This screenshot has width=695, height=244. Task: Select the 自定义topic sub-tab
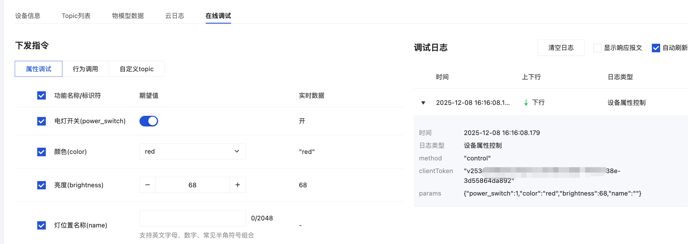[137, 69]
